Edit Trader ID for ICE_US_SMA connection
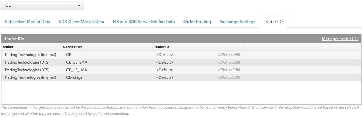 pos(229,62)
